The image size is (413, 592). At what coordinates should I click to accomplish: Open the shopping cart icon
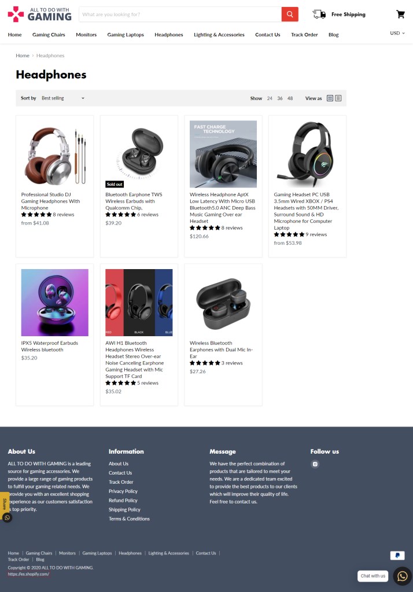[400, 14]
